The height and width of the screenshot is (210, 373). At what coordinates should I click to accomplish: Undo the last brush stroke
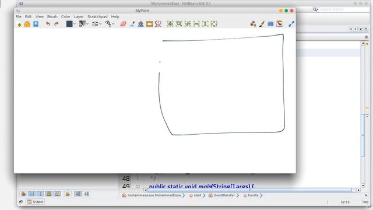click(48, 24)
